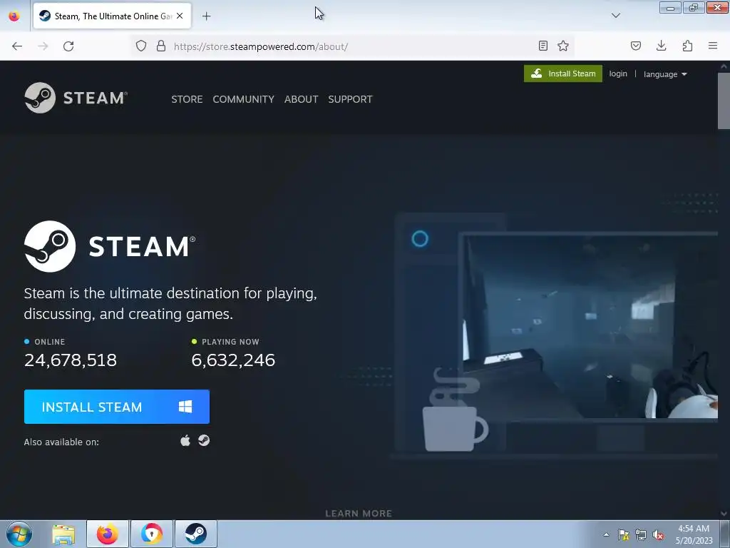The width and height of the screenshot is (730, 548).
Task: Click the PLAYING NOW count 6,632,246
Action: pyautogui.click(x=233, y=360)
